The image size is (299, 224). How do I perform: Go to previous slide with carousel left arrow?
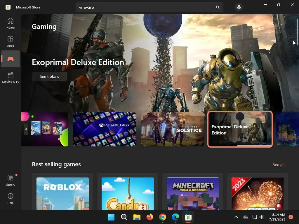click(x=26, y=129)
